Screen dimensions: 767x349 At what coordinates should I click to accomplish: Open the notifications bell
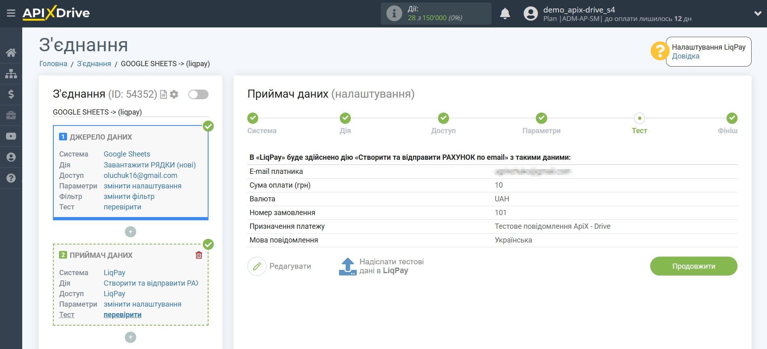tap(505, 14)
